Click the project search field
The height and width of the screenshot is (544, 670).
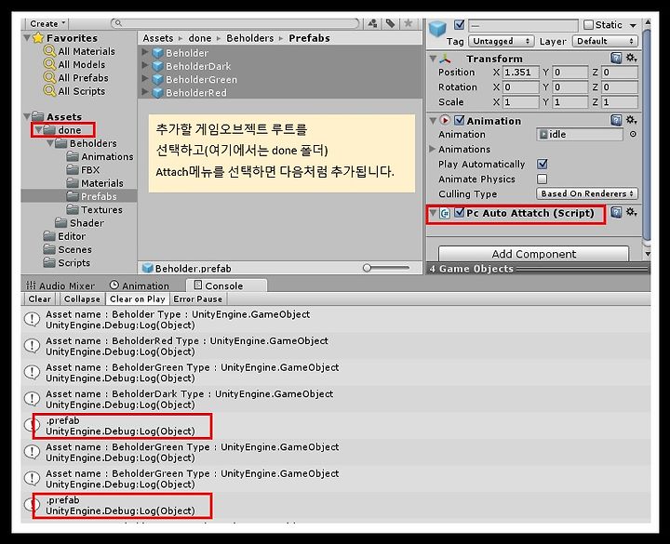[235, 23]
